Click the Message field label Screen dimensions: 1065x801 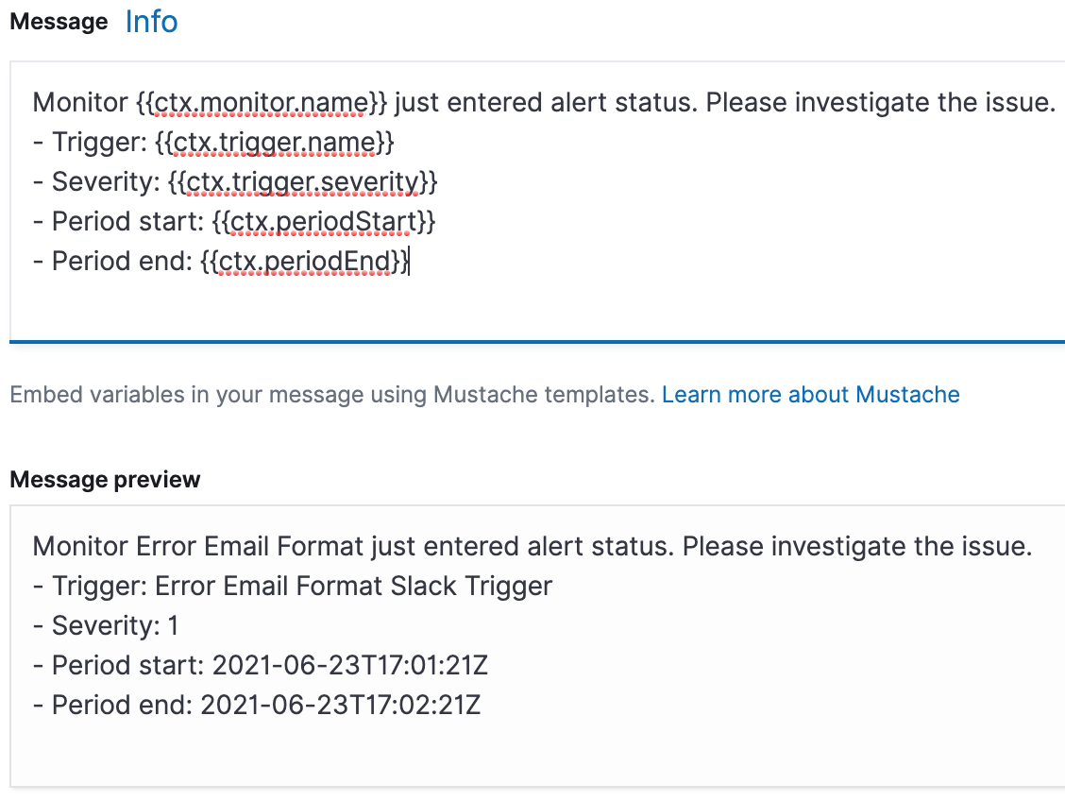(x=59, y=23)
